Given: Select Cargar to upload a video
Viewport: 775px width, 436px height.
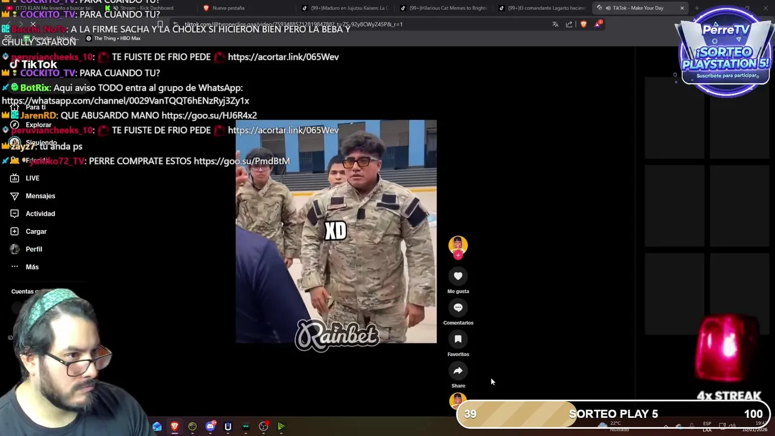Looking at the screenshot, I should 29,231.
